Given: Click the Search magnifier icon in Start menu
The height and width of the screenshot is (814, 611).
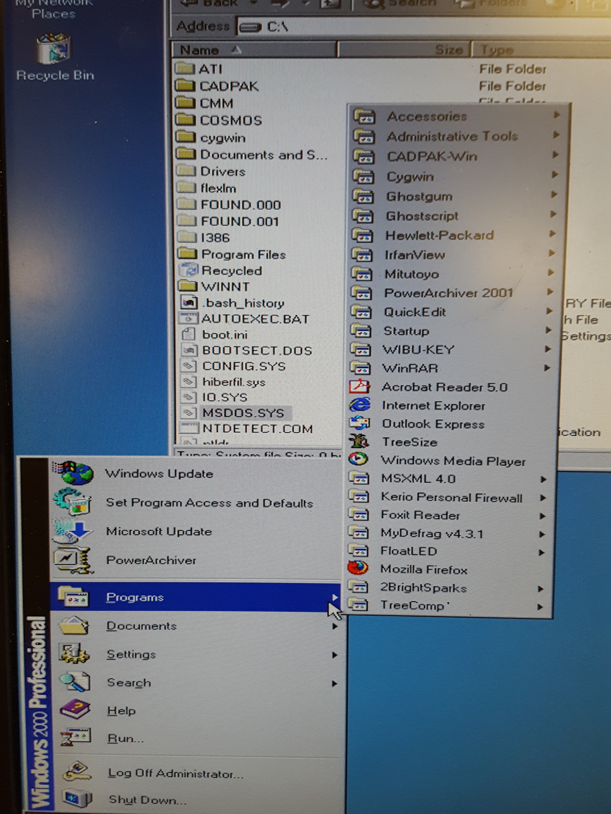Looking at the screenshot, I should point(74,682).
